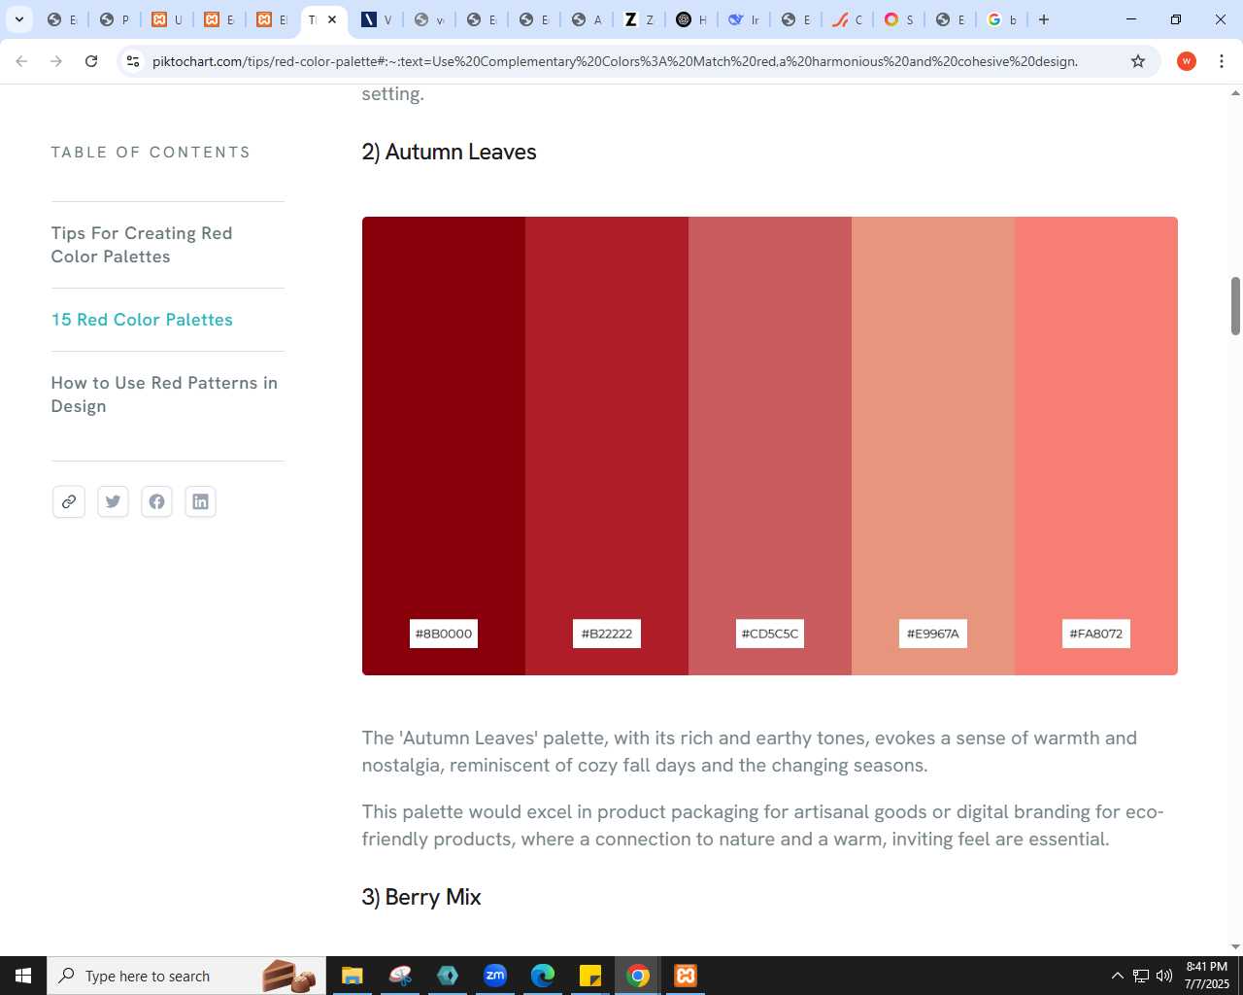1243x995 pixels.
Task: Bookmark this page with the star
Action: (1138, 61)
